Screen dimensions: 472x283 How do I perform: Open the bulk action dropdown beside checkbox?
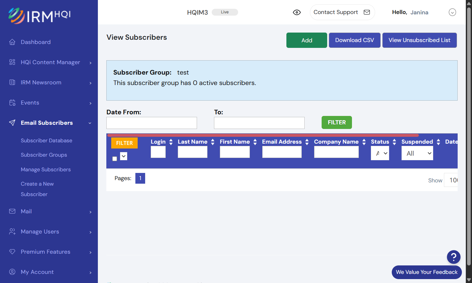[x=124, y=156]
